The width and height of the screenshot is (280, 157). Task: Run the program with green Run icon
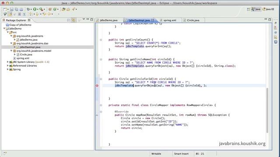35,9
